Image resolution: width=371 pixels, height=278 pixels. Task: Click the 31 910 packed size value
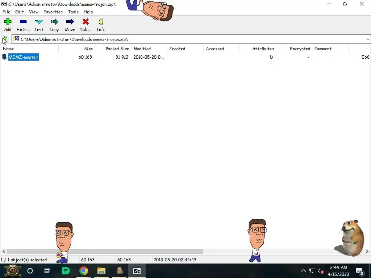point(122,57)
